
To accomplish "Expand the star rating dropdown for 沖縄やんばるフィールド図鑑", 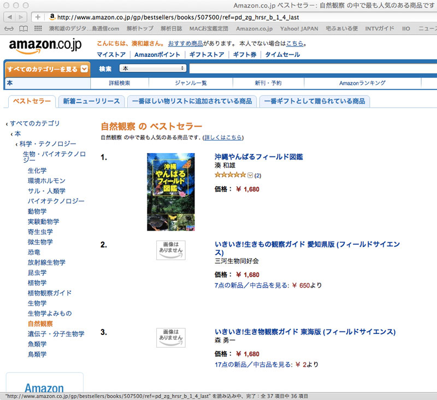I will [250, 176].
